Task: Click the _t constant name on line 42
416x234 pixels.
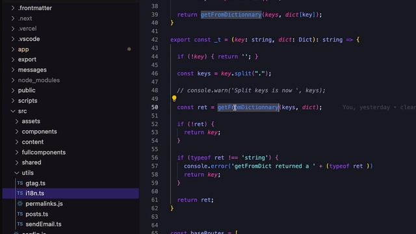Action: [217, 40]
